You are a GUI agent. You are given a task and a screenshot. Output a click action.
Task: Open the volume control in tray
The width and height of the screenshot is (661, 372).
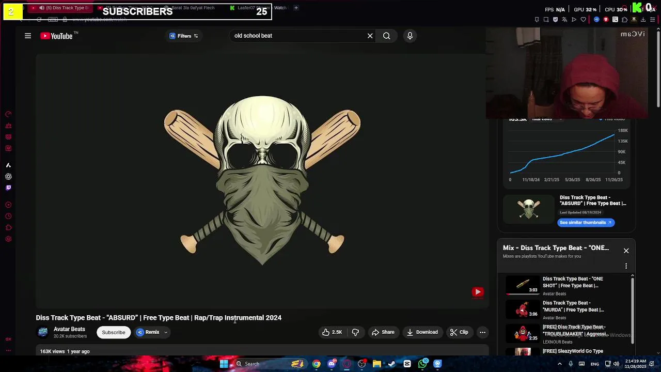[x=616, y=364]
